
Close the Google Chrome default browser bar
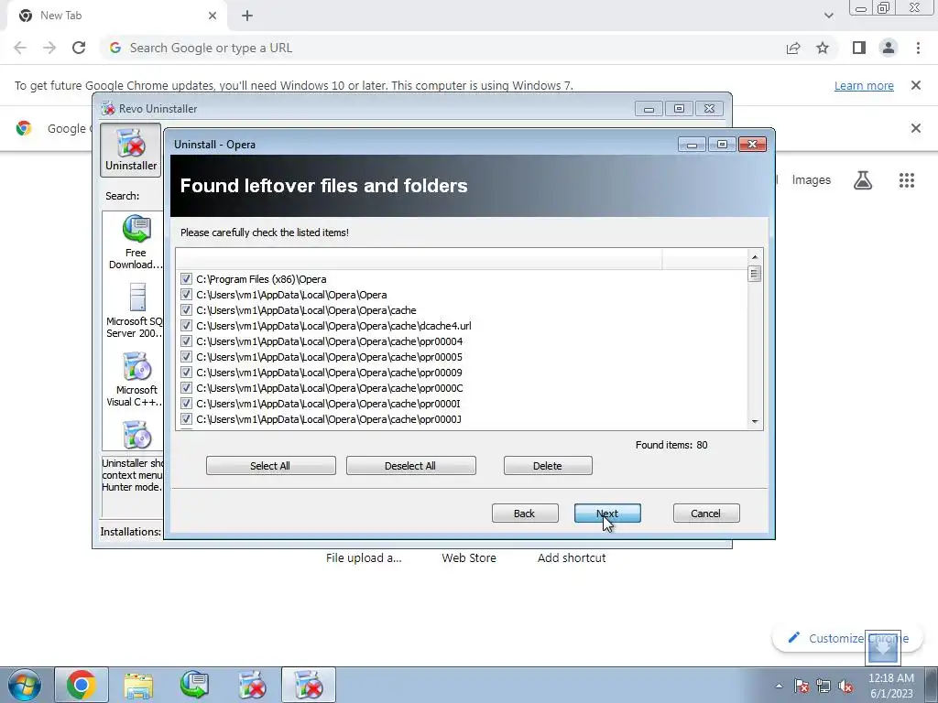(916, 128)
